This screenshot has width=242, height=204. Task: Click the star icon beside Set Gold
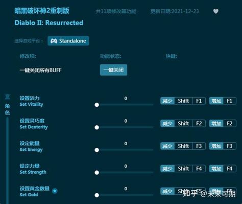[55, 191]
